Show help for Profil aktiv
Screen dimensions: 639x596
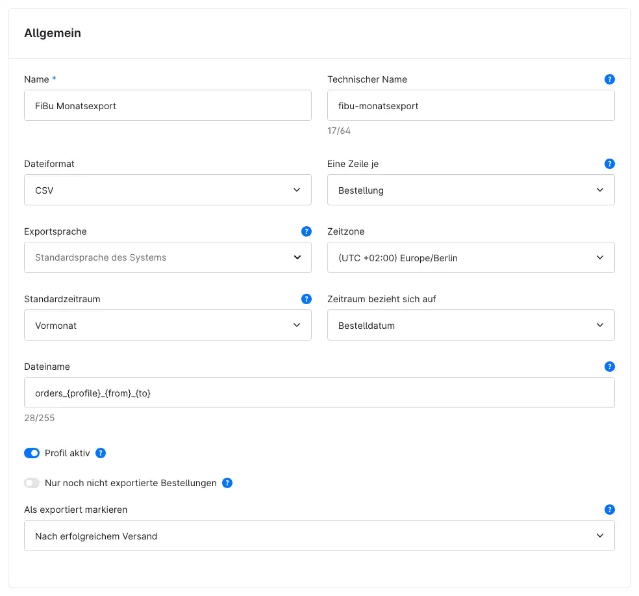click(x=100, y=453)
